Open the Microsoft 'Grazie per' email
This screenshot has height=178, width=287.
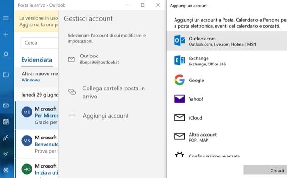point(37,115)
